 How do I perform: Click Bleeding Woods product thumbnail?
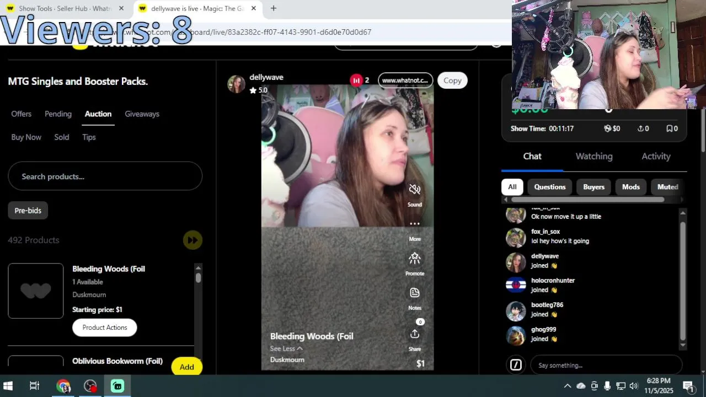[36, 291]
